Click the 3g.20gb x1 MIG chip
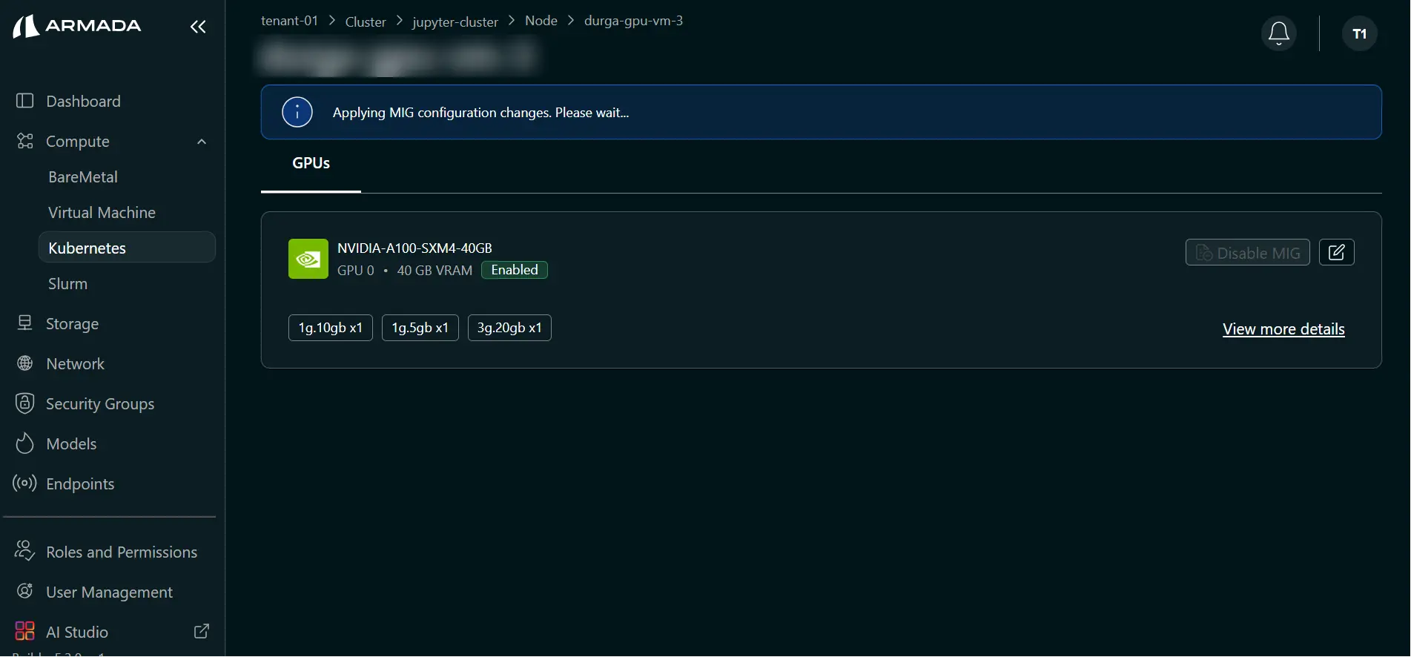1411x657 pixels. 509,327
